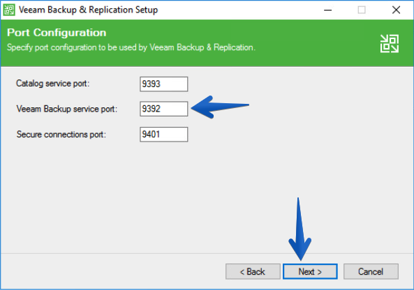Click the Port Configuration heading
Screen dimensions: 414x290
click(57, 33)
